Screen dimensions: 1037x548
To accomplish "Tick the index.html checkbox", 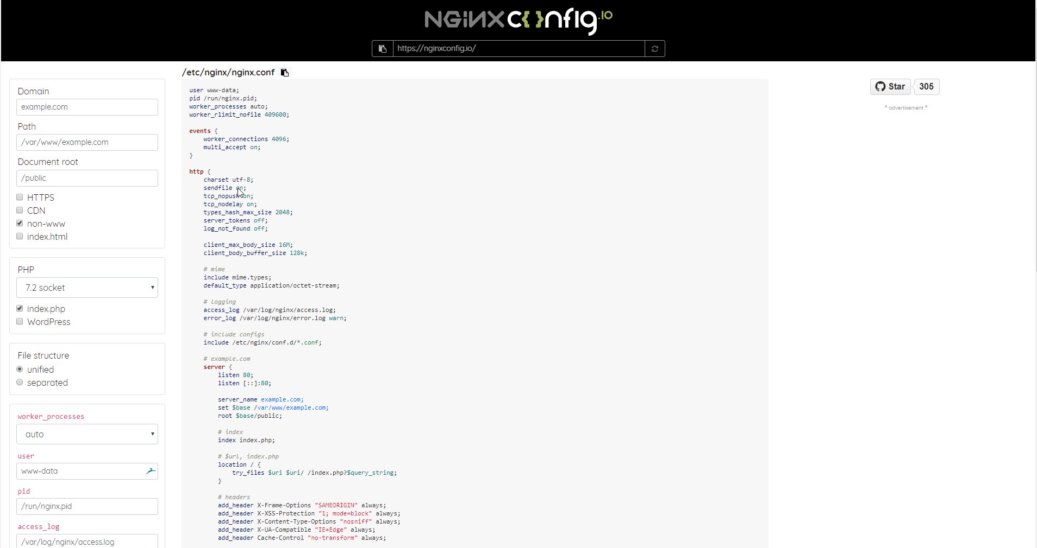I will [x=20, y=236].
